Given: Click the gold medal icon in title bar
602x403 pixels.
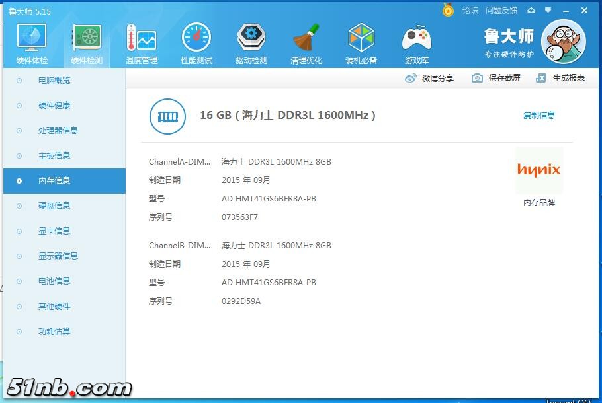Looking at the screenshot, I should [x=449, y=11].
